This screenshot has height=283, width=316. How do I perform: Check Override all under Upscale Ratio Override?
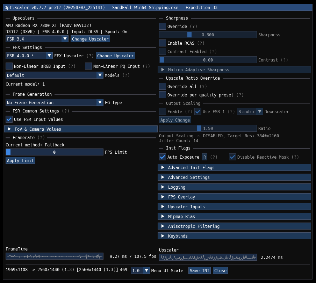pyautogui.click(x=162, y=86)
